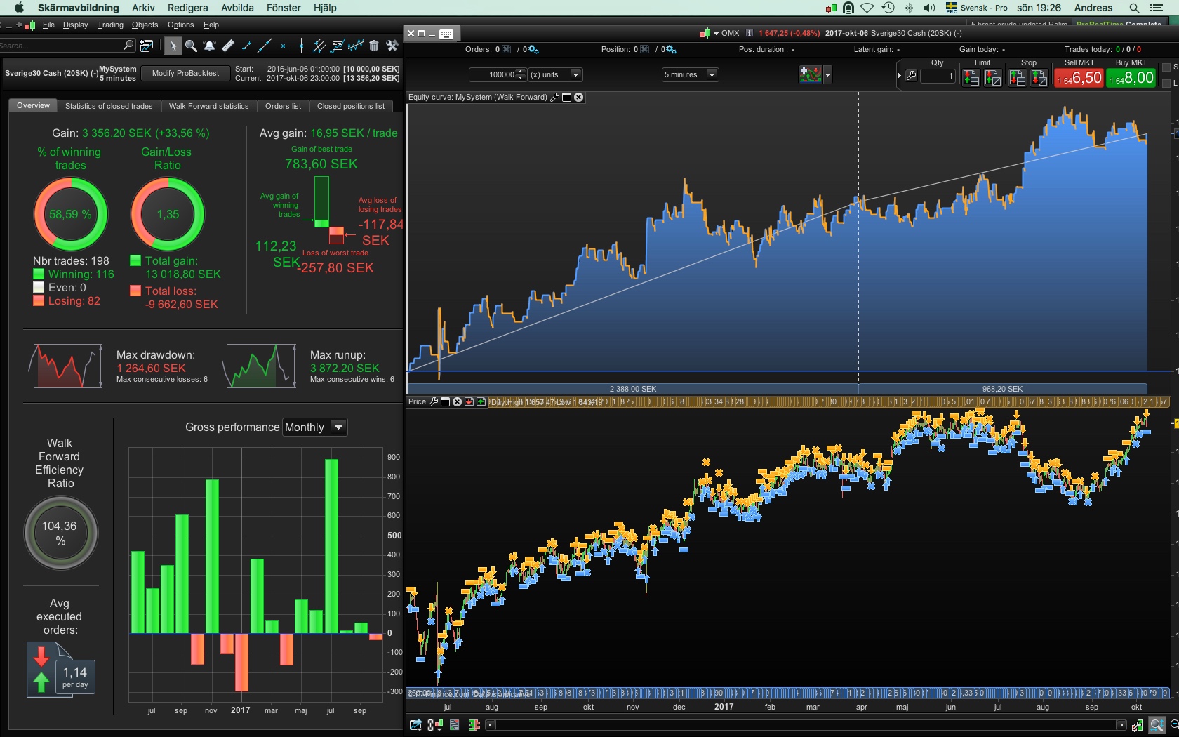The width and height of the screenshot is (1179, 737).
Task: Expand the order panel arrow beside wrench
Action: [x=900, y=76]
